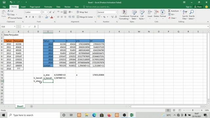Open Format as Table gallery
Image resolution: width=210 pixels, height=118 pixels.
pyautogui.click(x=134, y=15)
